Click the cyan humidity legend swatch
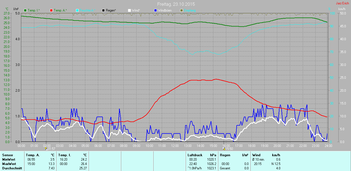Image resolution: width=351 pixels, height=171 pixels. (x=77, y=10)
